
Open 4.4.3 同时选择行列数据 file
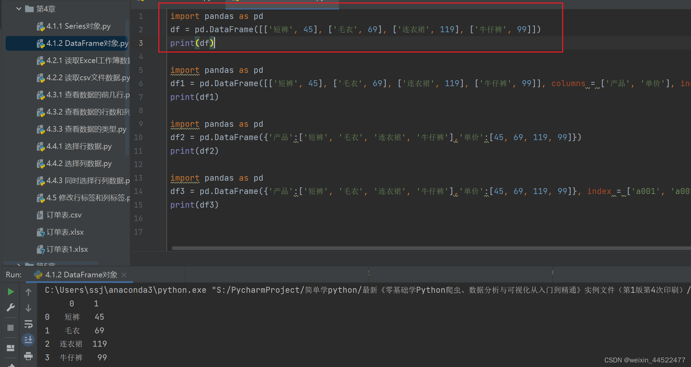point(88,181)
